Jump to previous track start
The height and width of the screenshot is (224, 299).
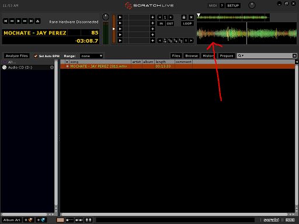[6, 21]
